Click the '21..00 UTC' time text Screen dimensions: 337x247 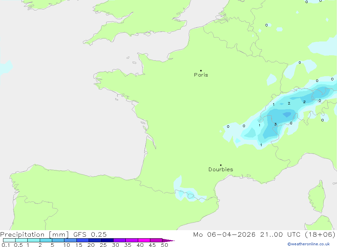tap(280, 234)
